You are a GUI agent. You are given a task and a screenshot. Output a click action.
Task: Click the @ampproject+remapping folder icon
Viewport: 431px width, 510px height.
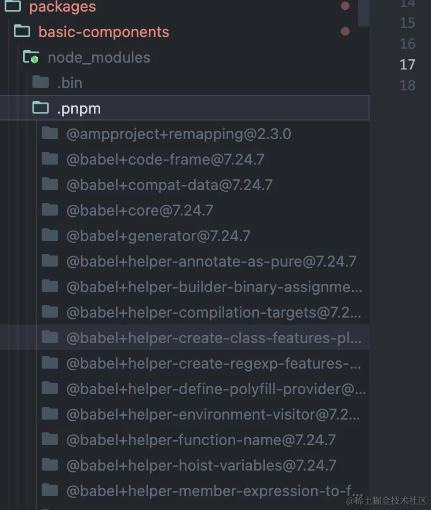50,134
